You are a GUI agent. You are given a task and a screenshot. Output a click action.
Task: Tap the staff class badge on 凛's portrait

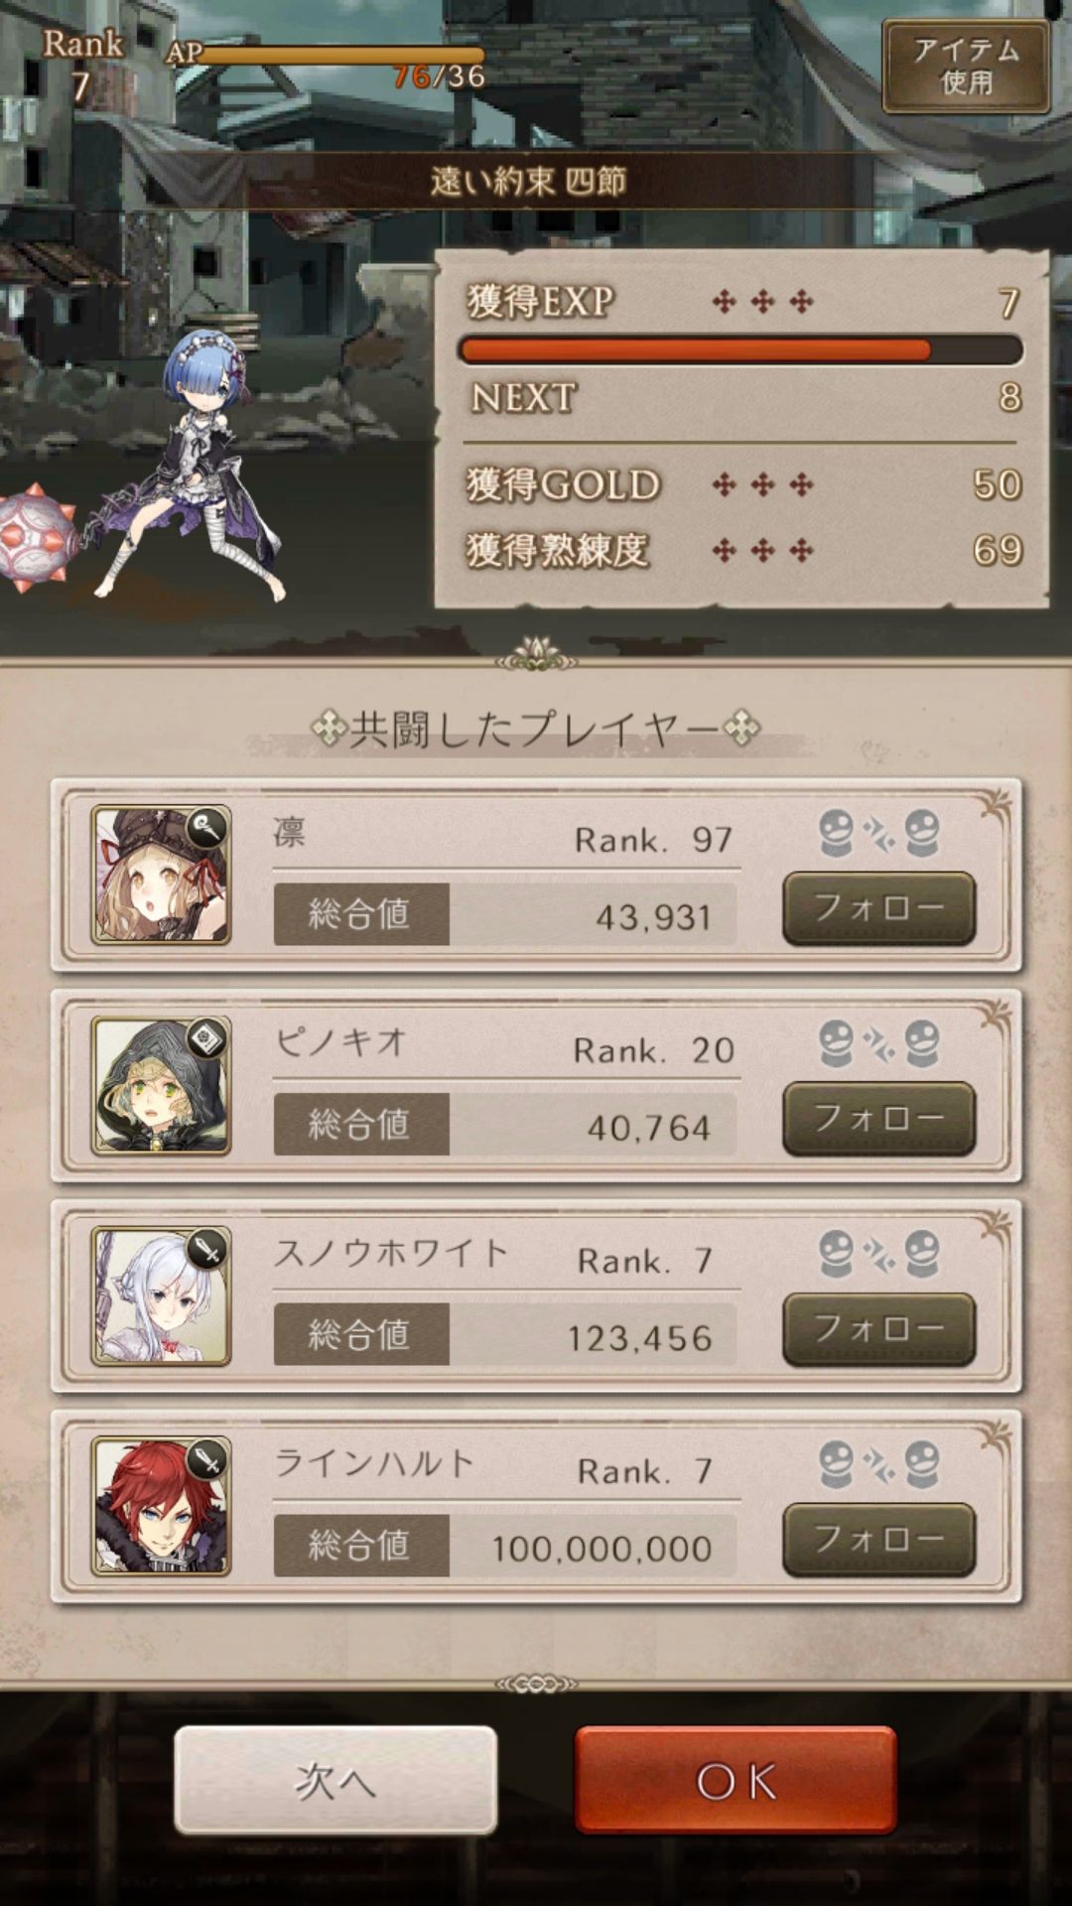206,827
